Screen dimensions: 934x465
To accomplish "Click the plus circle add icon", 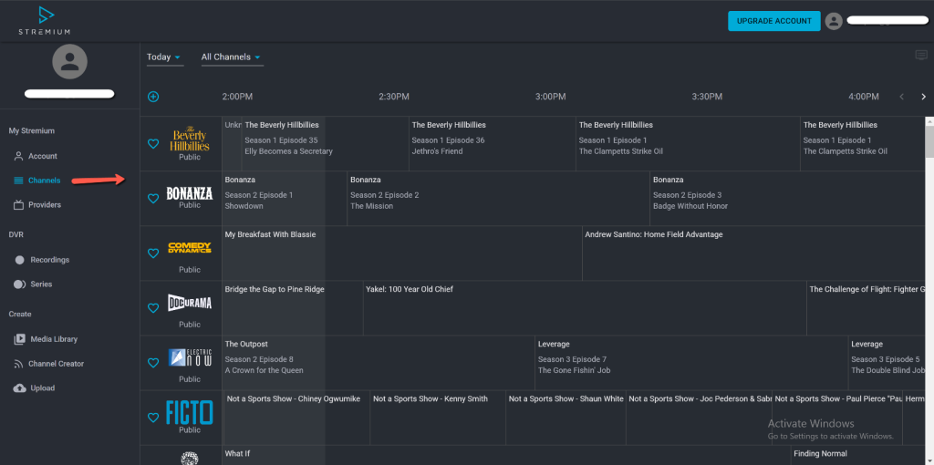I will [x=153, y=97].
